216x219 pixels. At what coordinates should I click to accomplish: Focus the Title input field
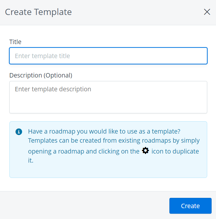click(108, 56)
